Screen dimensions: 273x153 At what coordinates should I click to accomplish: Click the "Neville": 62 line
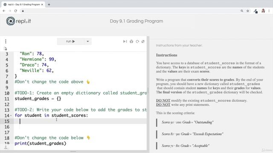[37, 71]
